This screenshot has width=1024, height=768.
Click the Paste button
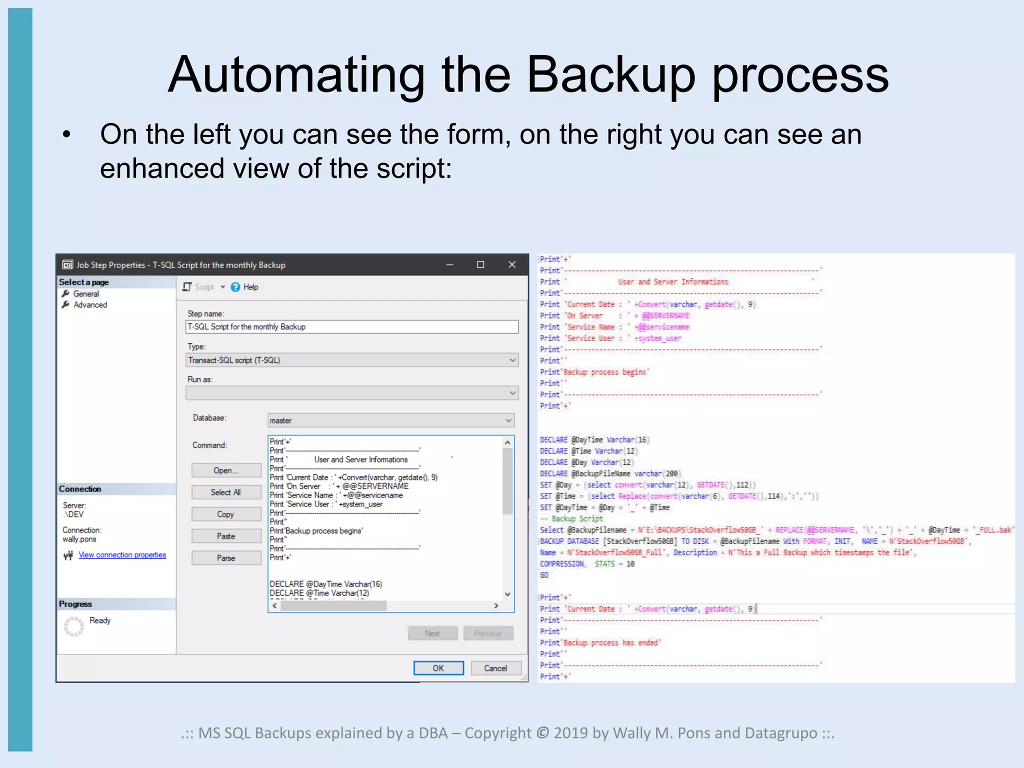point(226,536)
